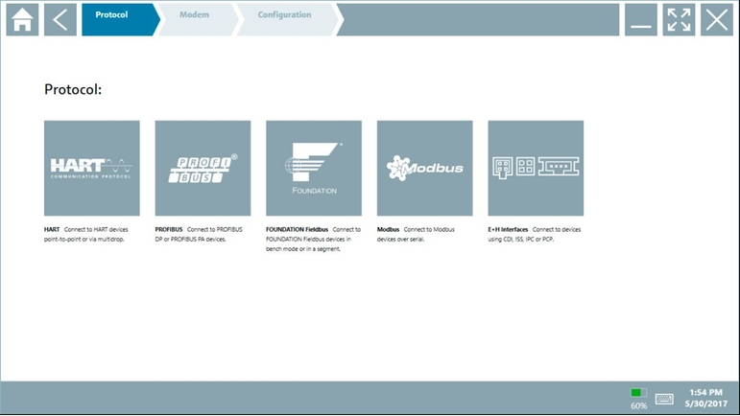Click the back arrow button

60,20
